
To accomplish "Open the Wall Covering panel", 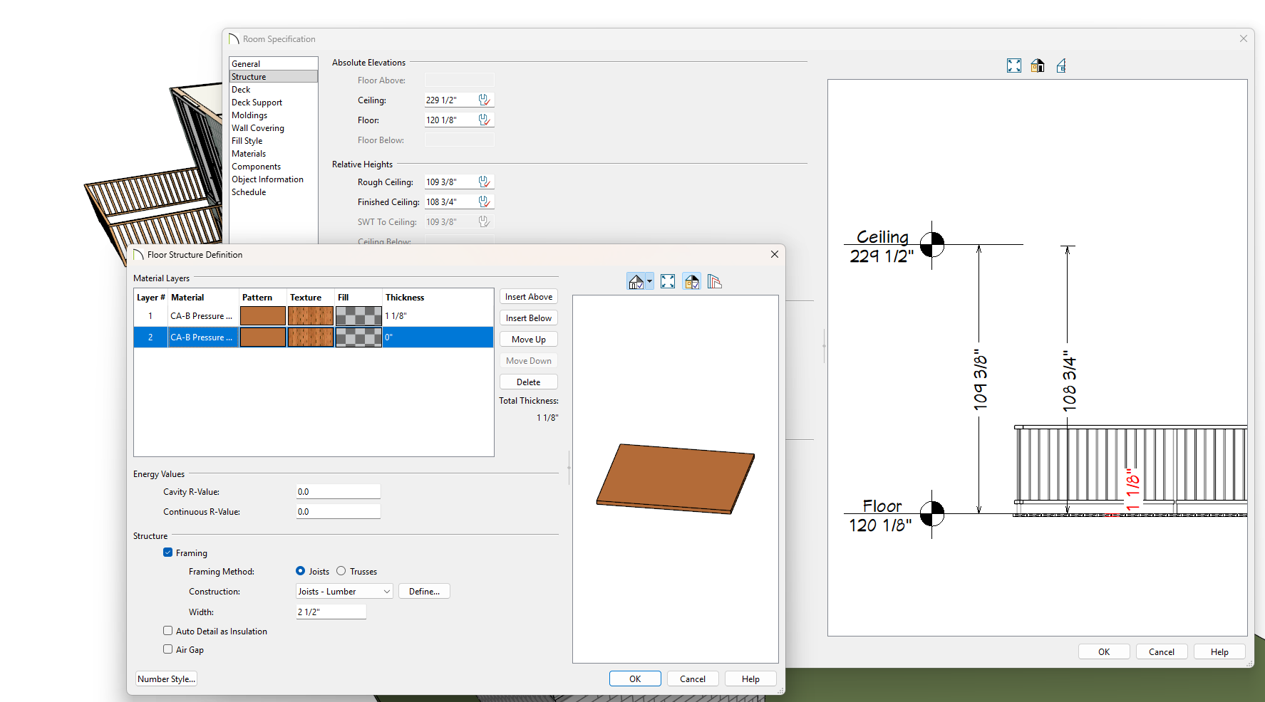I will 257,128.
